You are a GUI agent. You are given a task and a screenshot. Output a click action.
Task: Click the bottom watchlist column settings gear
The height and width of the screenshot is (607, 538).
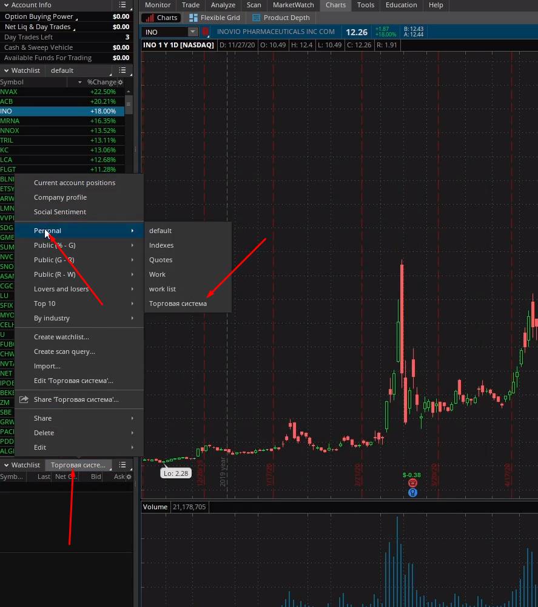(128, 477)
